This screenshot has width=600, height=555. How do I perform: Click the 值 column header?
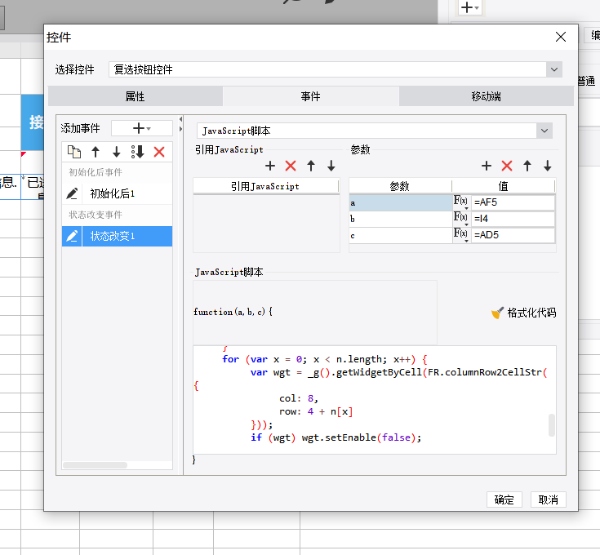tap(503, 186)
